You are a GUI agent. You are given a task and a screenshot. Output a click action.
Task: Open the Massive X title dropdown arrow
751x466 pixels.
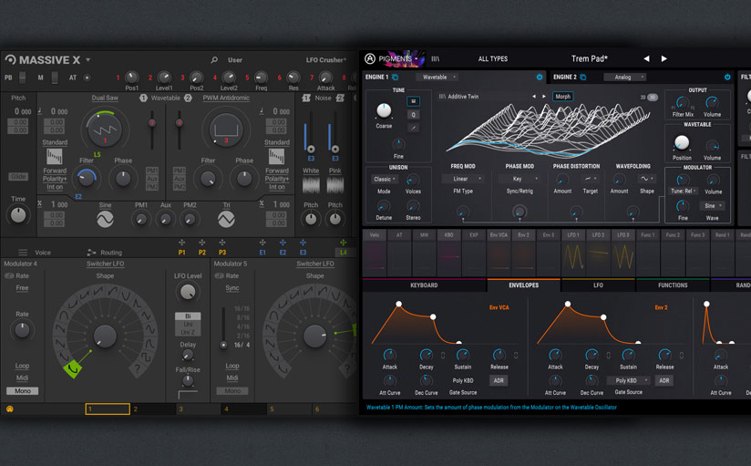click(88, 60)
